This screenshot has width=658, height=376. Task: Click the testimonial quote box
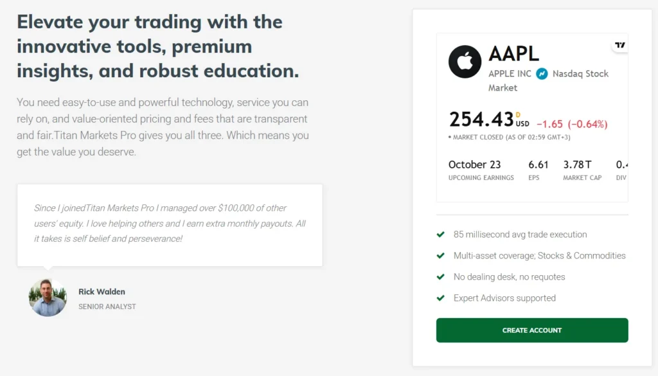[x=170, y=224]
